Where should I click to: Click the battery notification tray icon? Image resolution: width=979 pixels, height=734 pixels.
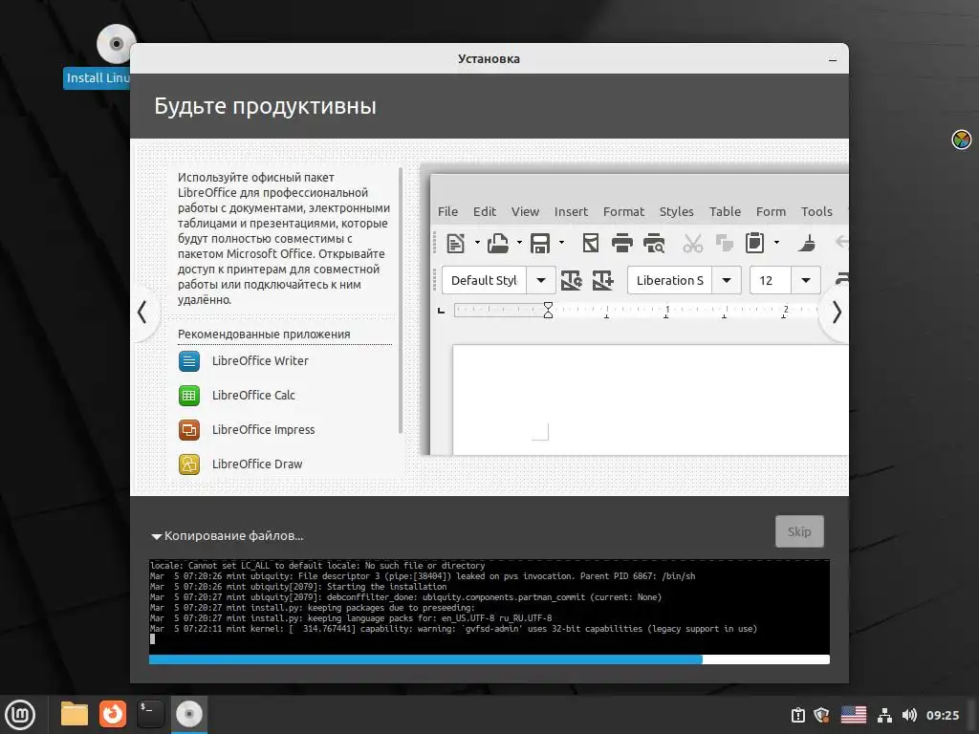(x=798, y=715)
